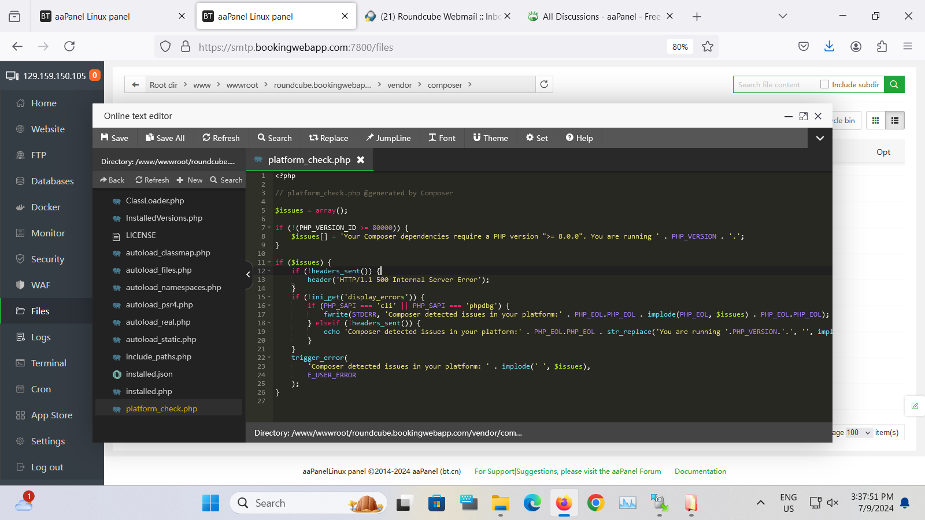The height and width of the screenshot is (520, 925).
Task: Open autoload_real.php from the file list
Action: point(158,322)
